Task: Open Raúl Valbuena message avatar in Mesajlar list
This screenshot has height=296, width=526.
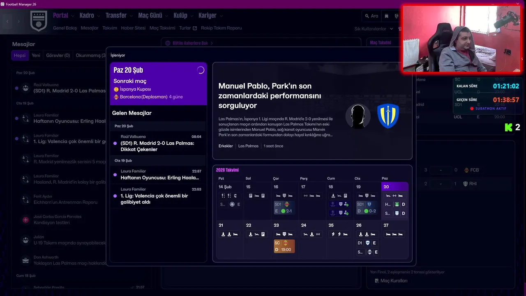Action: 25,88
